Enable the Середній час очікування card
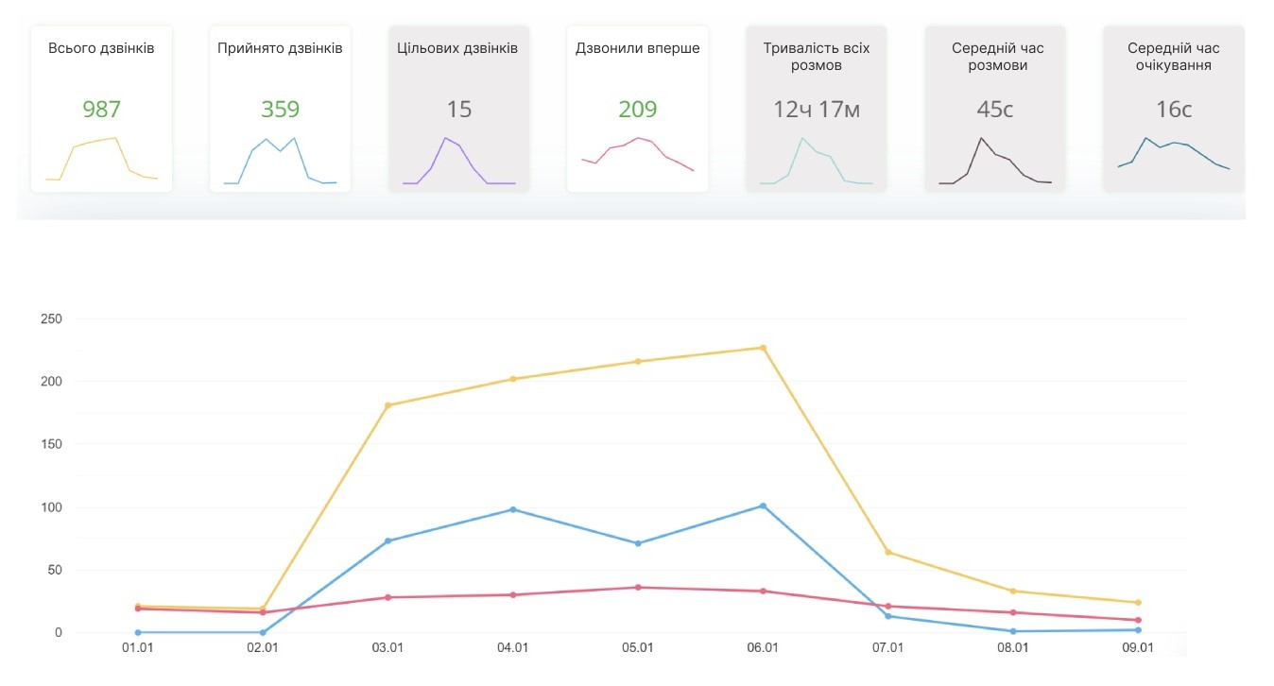 coord(1174,109)
